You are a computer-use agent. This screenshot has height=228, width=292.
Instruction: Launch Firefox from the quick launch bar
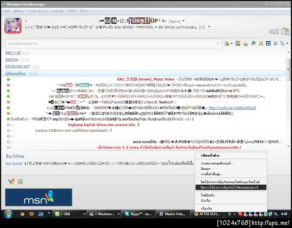[32, 214]
